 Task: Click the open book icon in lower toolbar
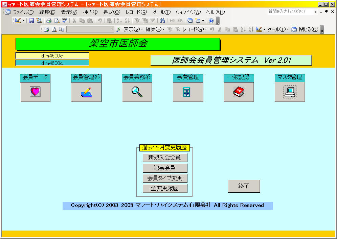pyautogui.click(x=62, y=29)
